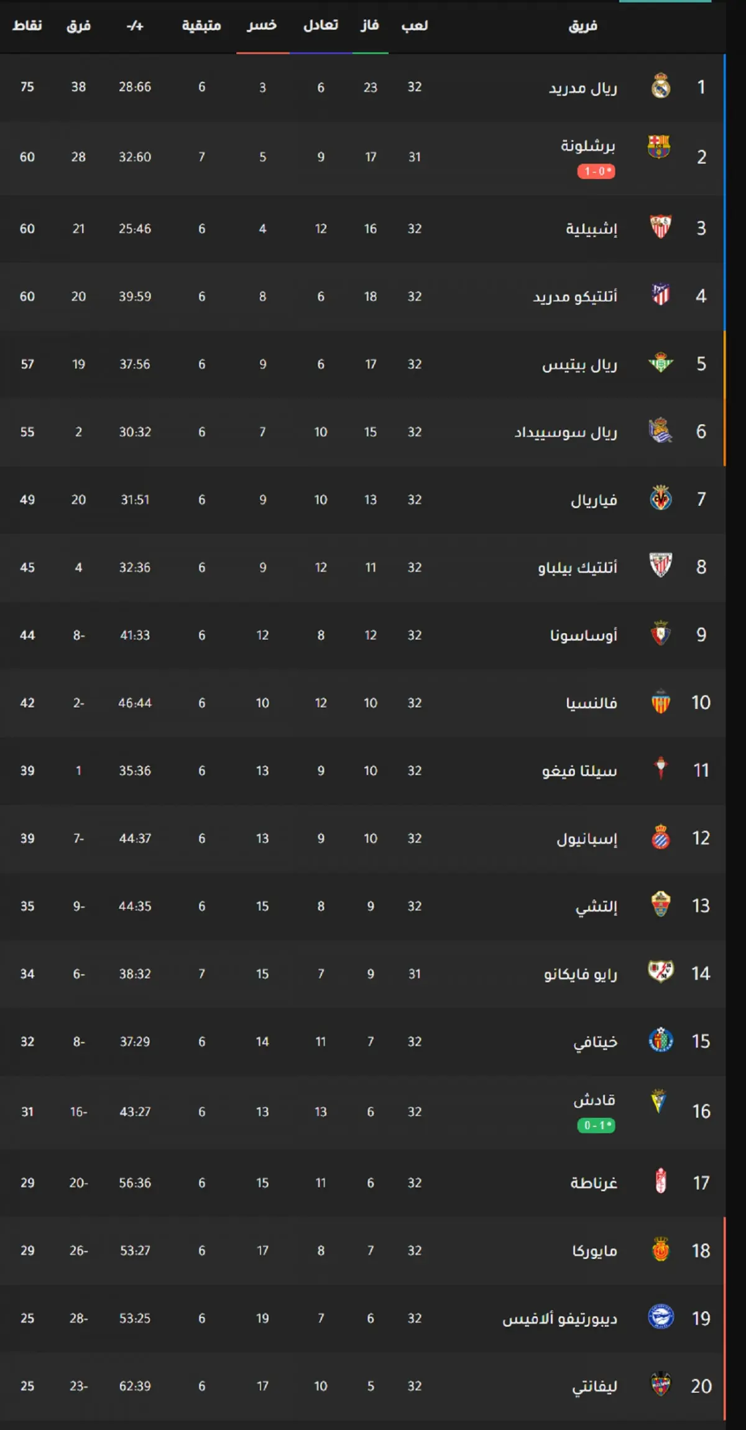Open ريال سوسييداد team name link

point(566,432)
